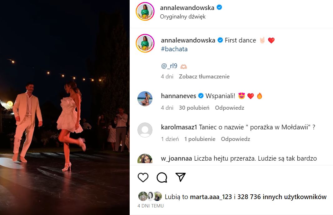View 328 736 innych użytkowników likes list

[282, 197]
